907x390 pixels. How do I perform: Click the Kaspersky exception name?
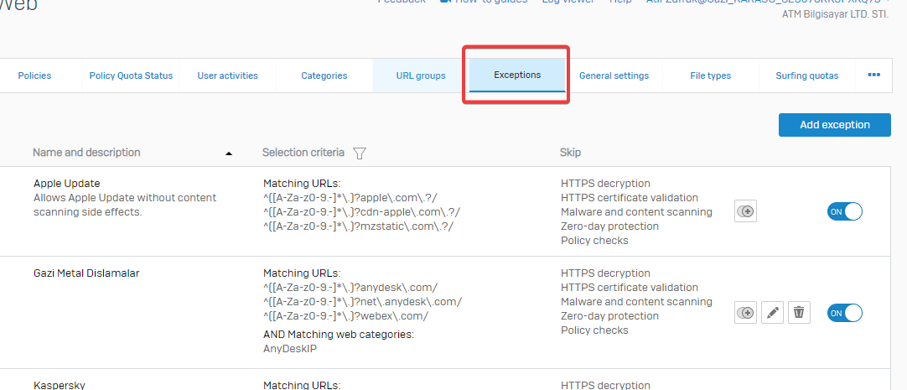coord(59,385)
